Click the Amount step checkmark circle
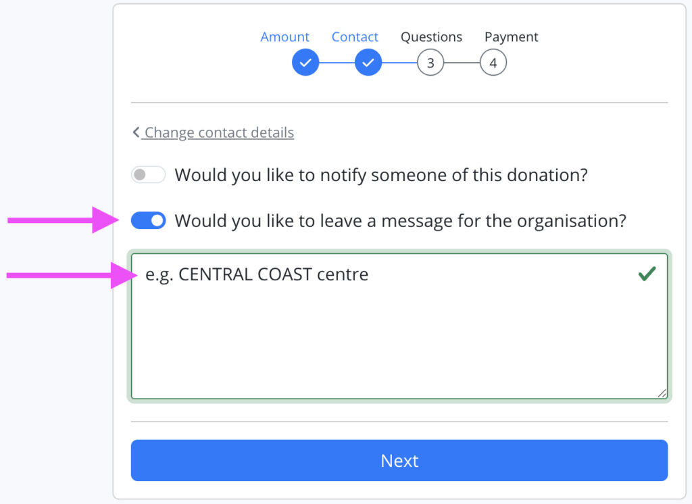 [305, 64]
